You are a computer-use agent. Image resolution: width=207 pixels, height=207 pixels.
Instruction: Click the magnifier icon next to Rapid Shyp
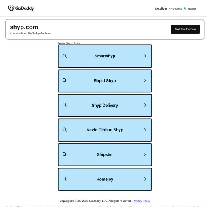65,80
